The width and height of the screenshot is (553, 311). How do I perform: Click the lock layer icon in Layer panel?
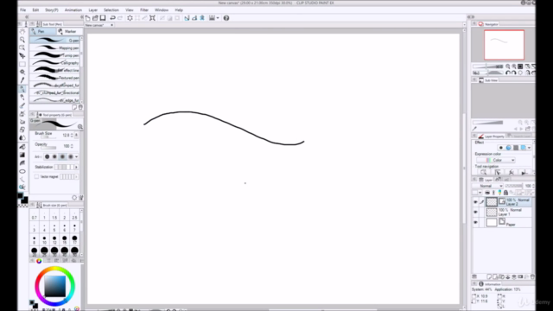pos(505,193)
